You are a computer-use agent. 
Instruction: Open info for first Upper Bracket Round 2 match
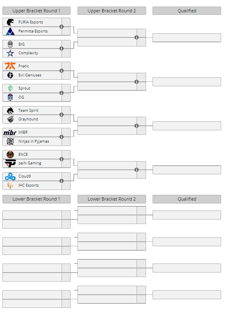coord(137,37)
